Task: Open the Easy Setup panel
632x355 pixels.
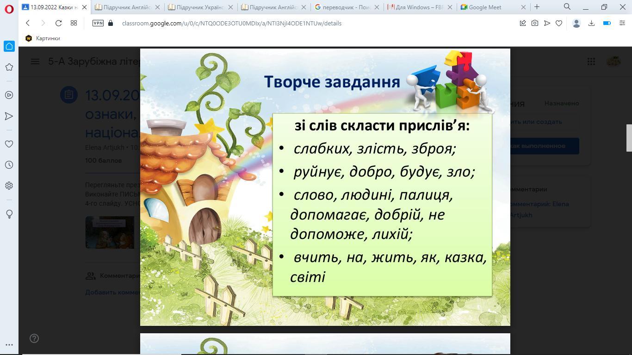Action: coord(622,23)
